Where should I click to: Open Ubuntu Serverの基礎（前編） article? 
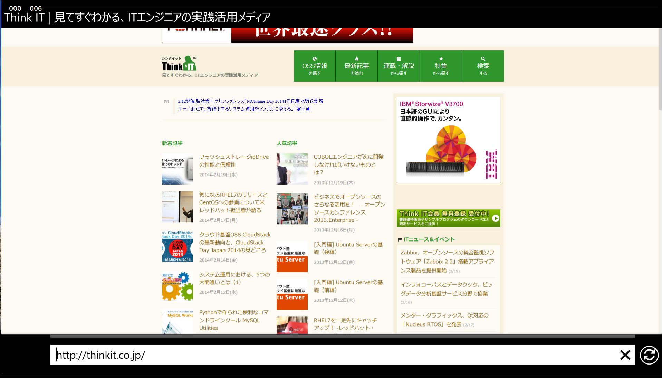pos(348,286)
